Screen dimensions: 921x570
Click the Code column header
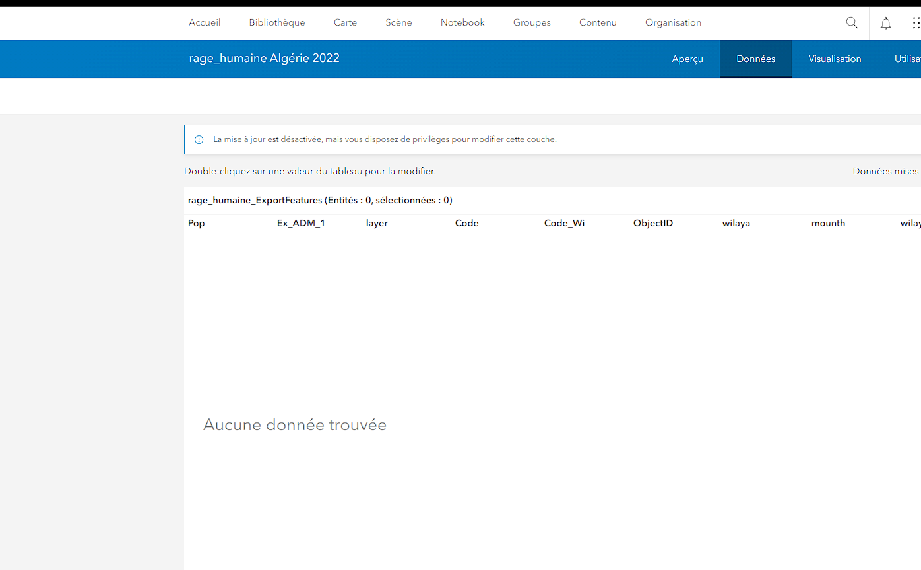click(x=466, y=223)
